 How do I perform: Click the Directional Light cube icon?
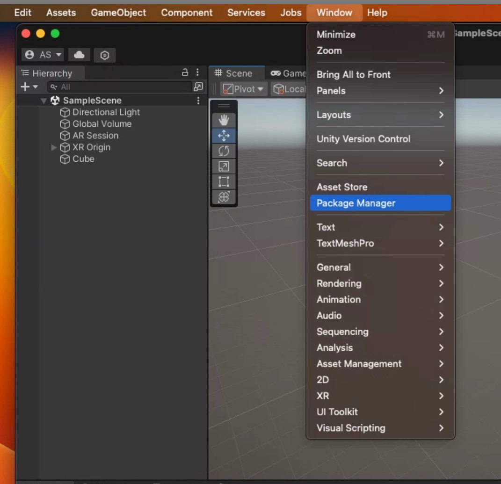(x=65, y=112)
